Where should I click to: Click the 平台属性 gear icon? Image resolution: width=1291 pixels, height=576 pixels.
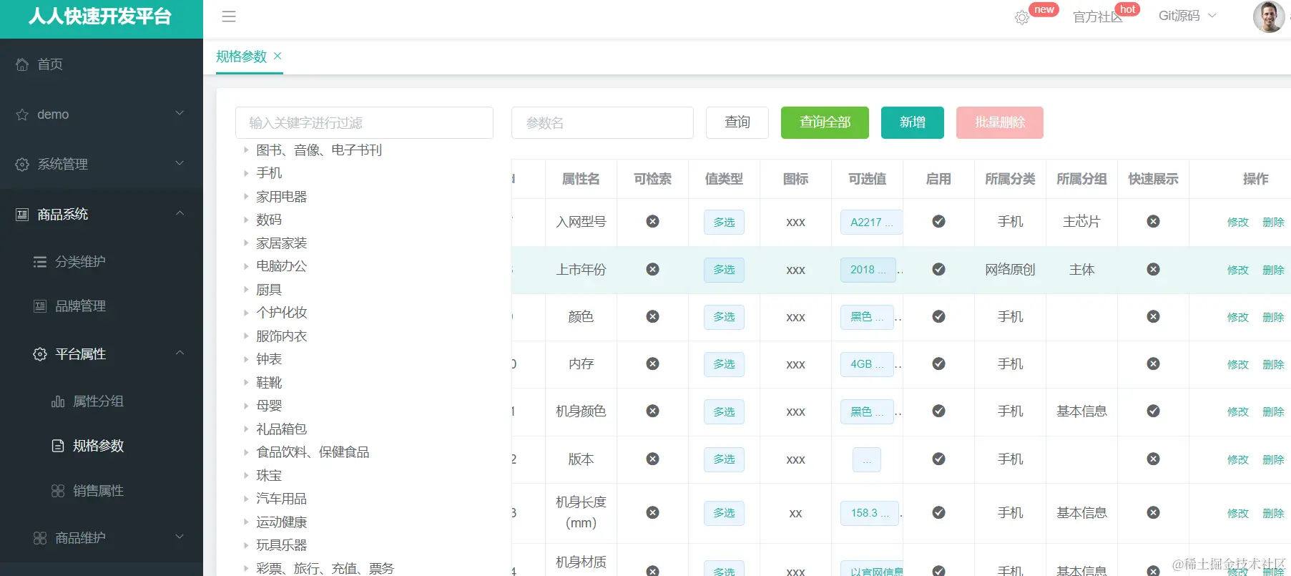pos(40,354)
